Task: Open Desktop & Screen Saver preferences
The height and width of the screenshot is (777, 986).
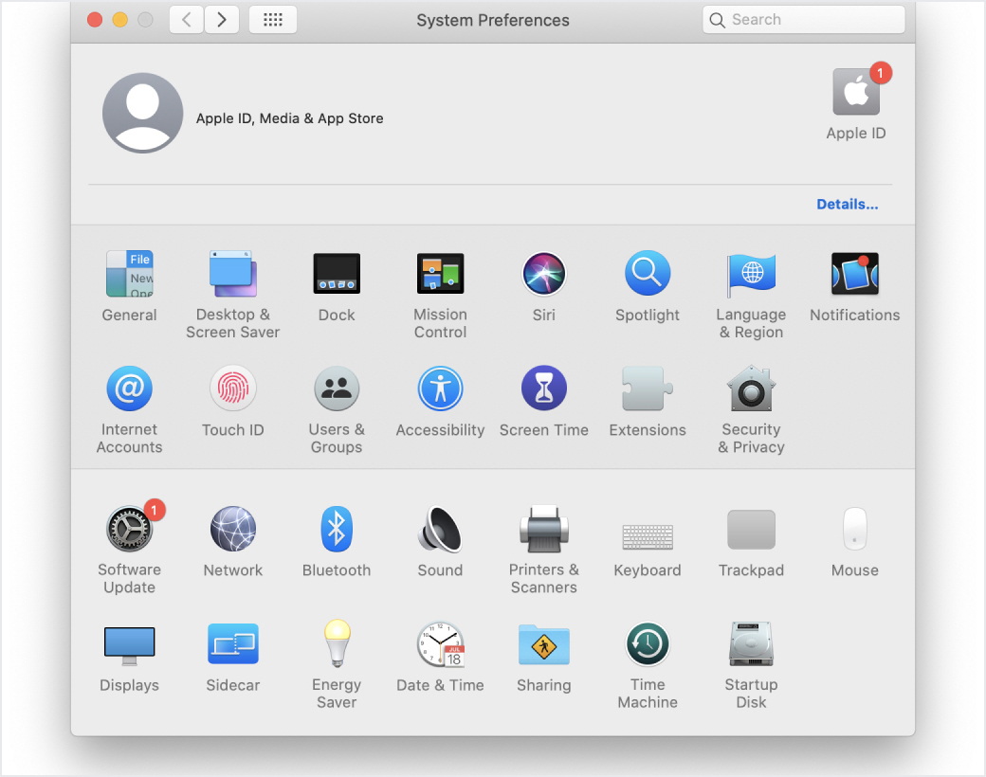Action: point(232,275)
